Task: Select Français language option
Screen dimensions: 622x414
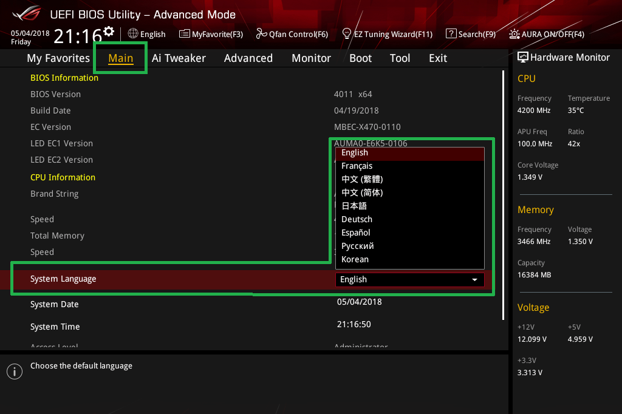Action: [x=410, y=166]
